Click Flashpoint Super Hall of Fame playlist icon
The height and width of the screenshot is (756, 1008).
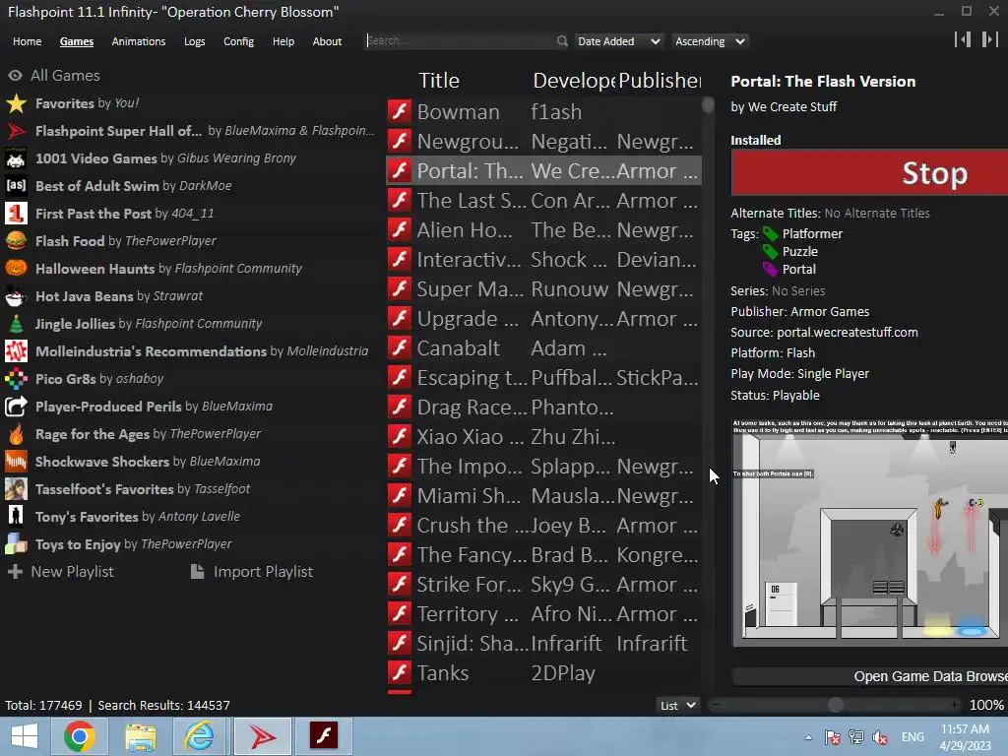coord(16,131)
